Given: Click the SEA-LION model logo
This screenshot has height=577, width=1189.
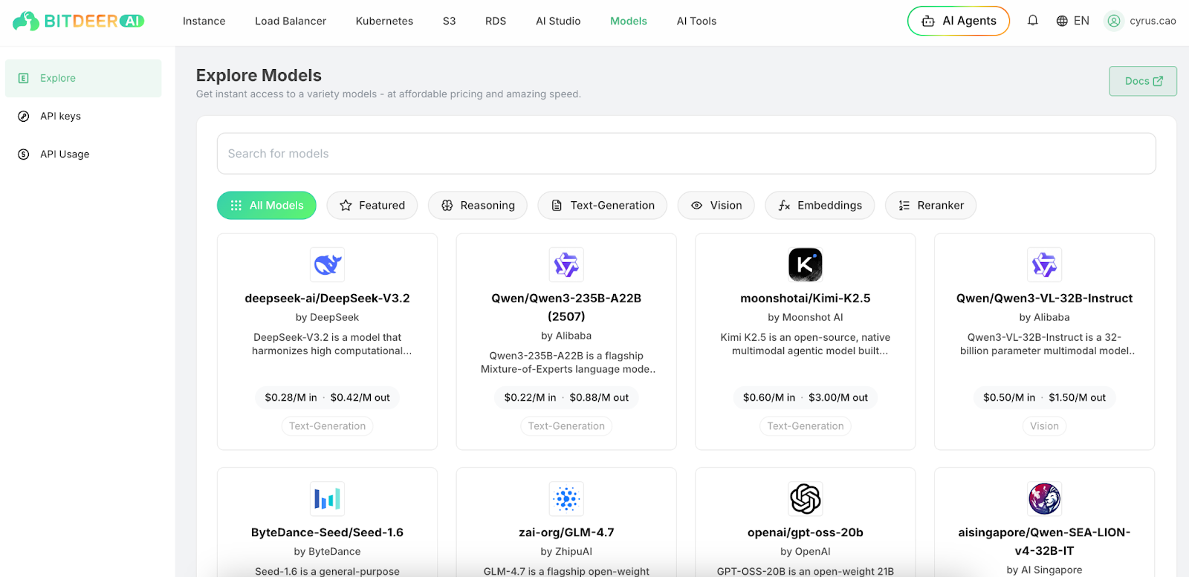Looking at the screenshot, I should [1044, 498].
